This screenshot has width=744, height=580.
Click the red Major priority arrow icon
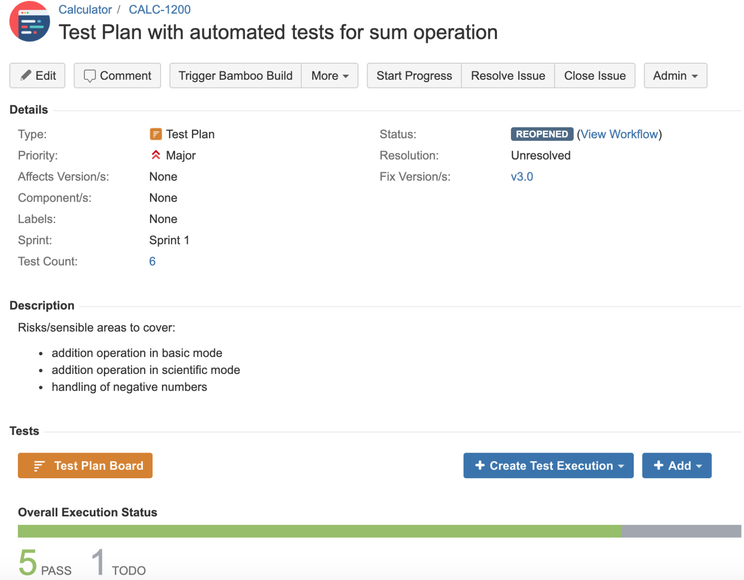coord(156,155)
